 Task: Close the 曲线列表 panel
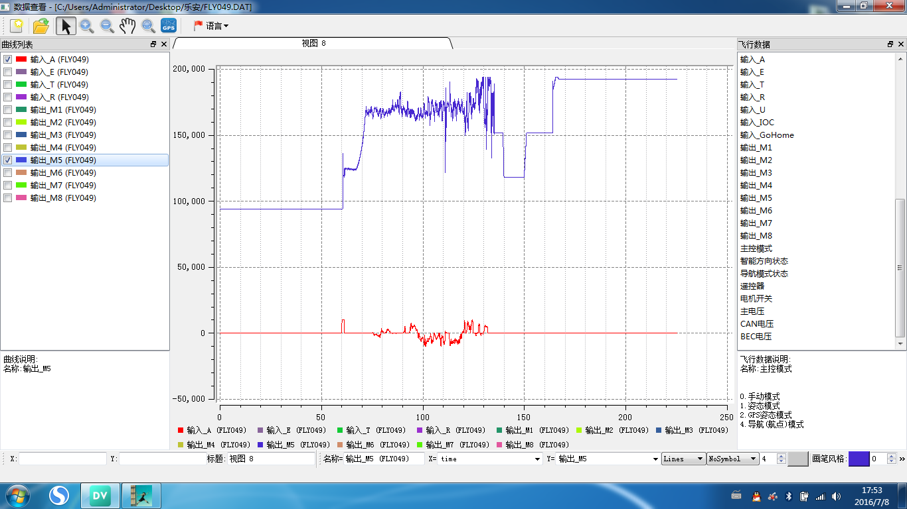tap(163, 44)
